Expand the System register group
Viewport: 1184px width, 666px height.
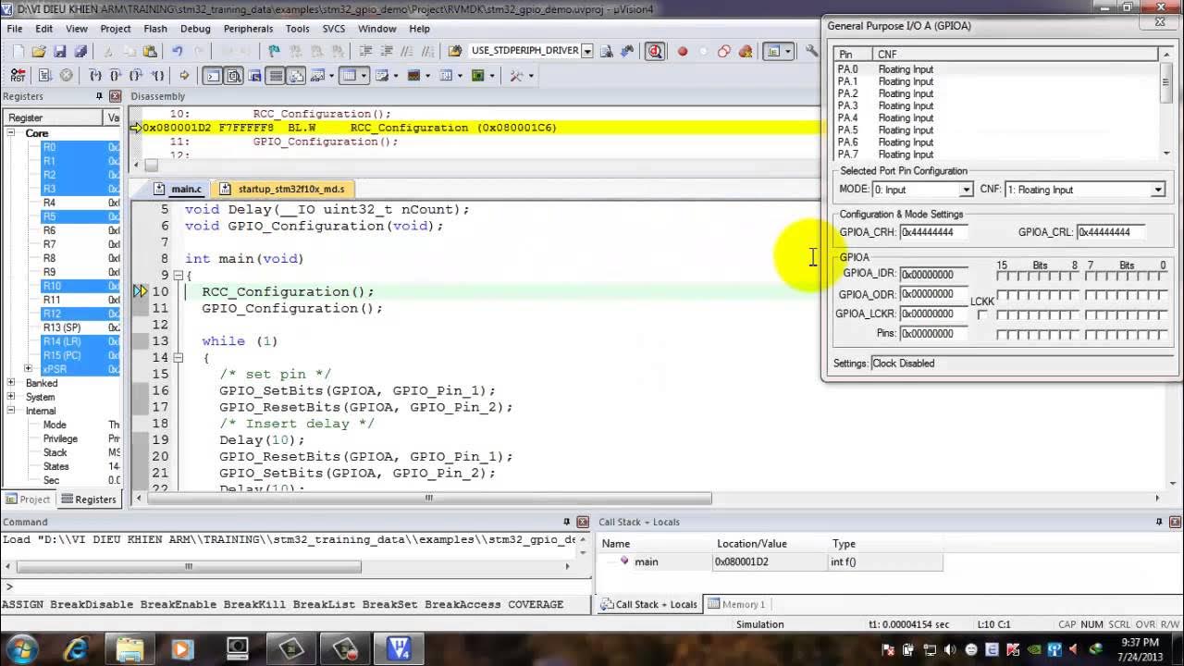12,397
